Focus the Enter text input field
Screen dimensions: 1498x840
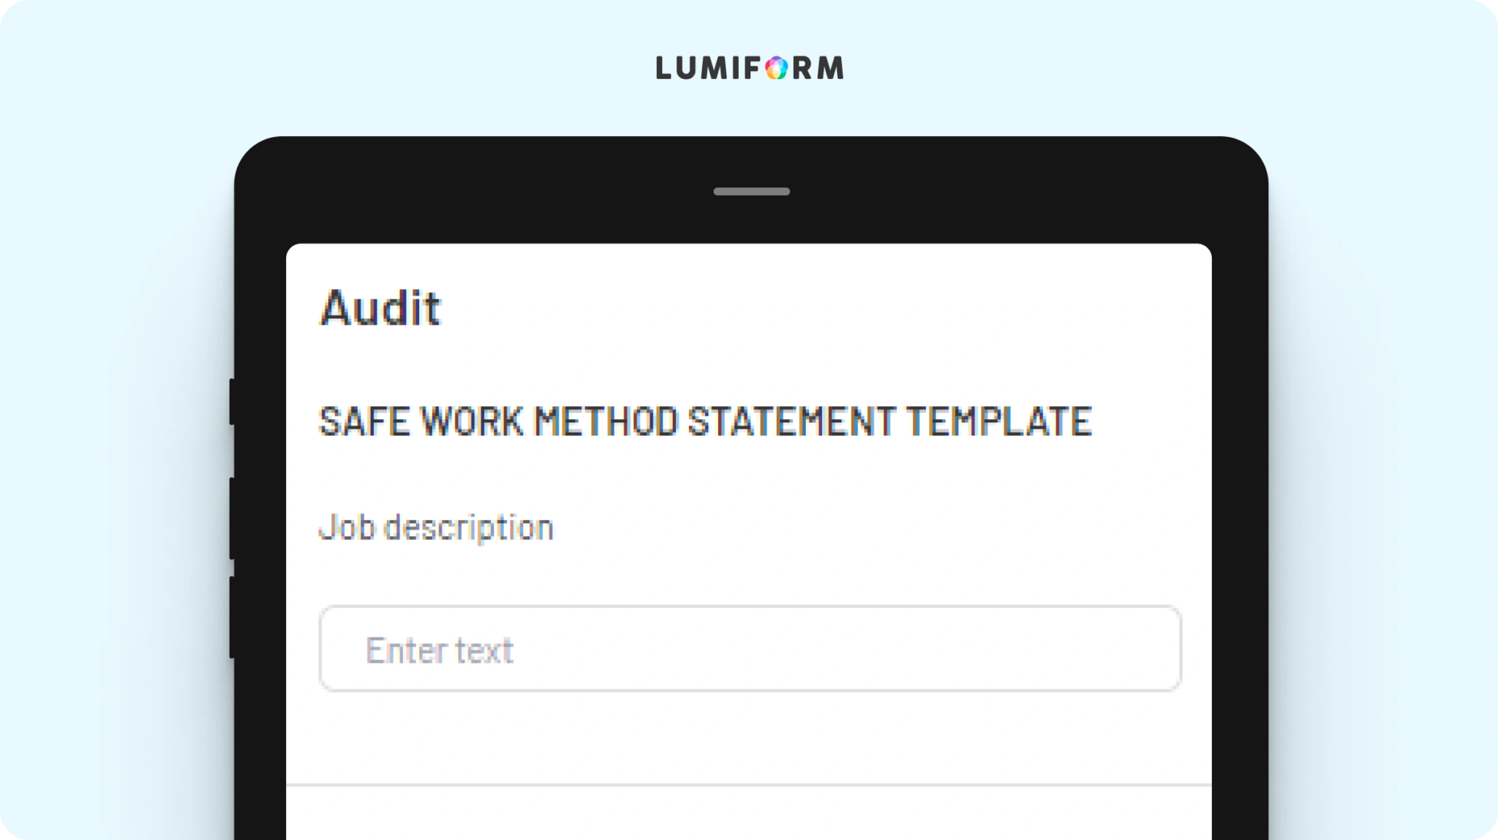click(x=750, y=648)
